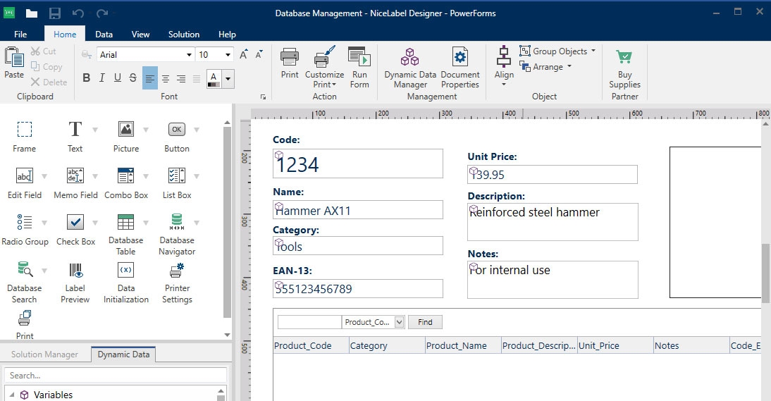Select the Printer Settings tool
771x401 pixels.
tap(177, 282)
